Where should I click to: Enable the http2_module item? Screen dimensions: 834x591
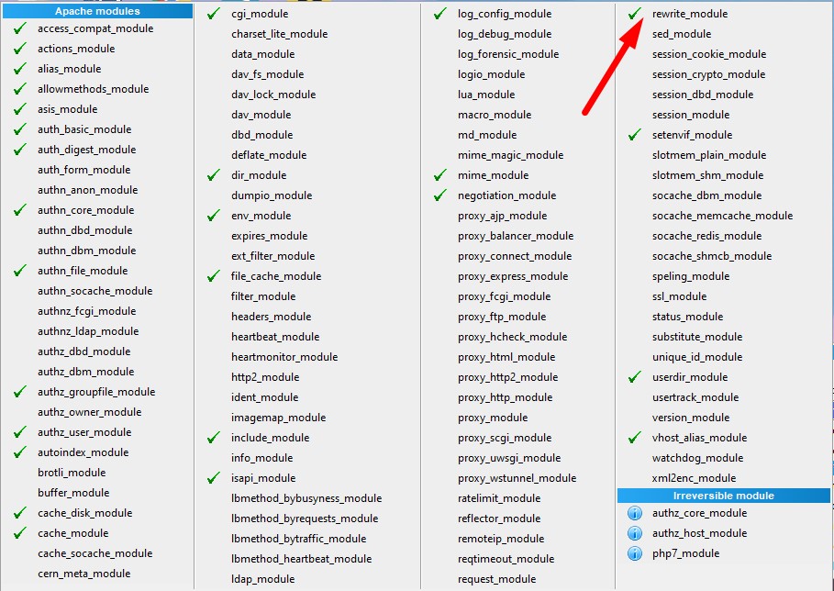[x=265, y=377]
